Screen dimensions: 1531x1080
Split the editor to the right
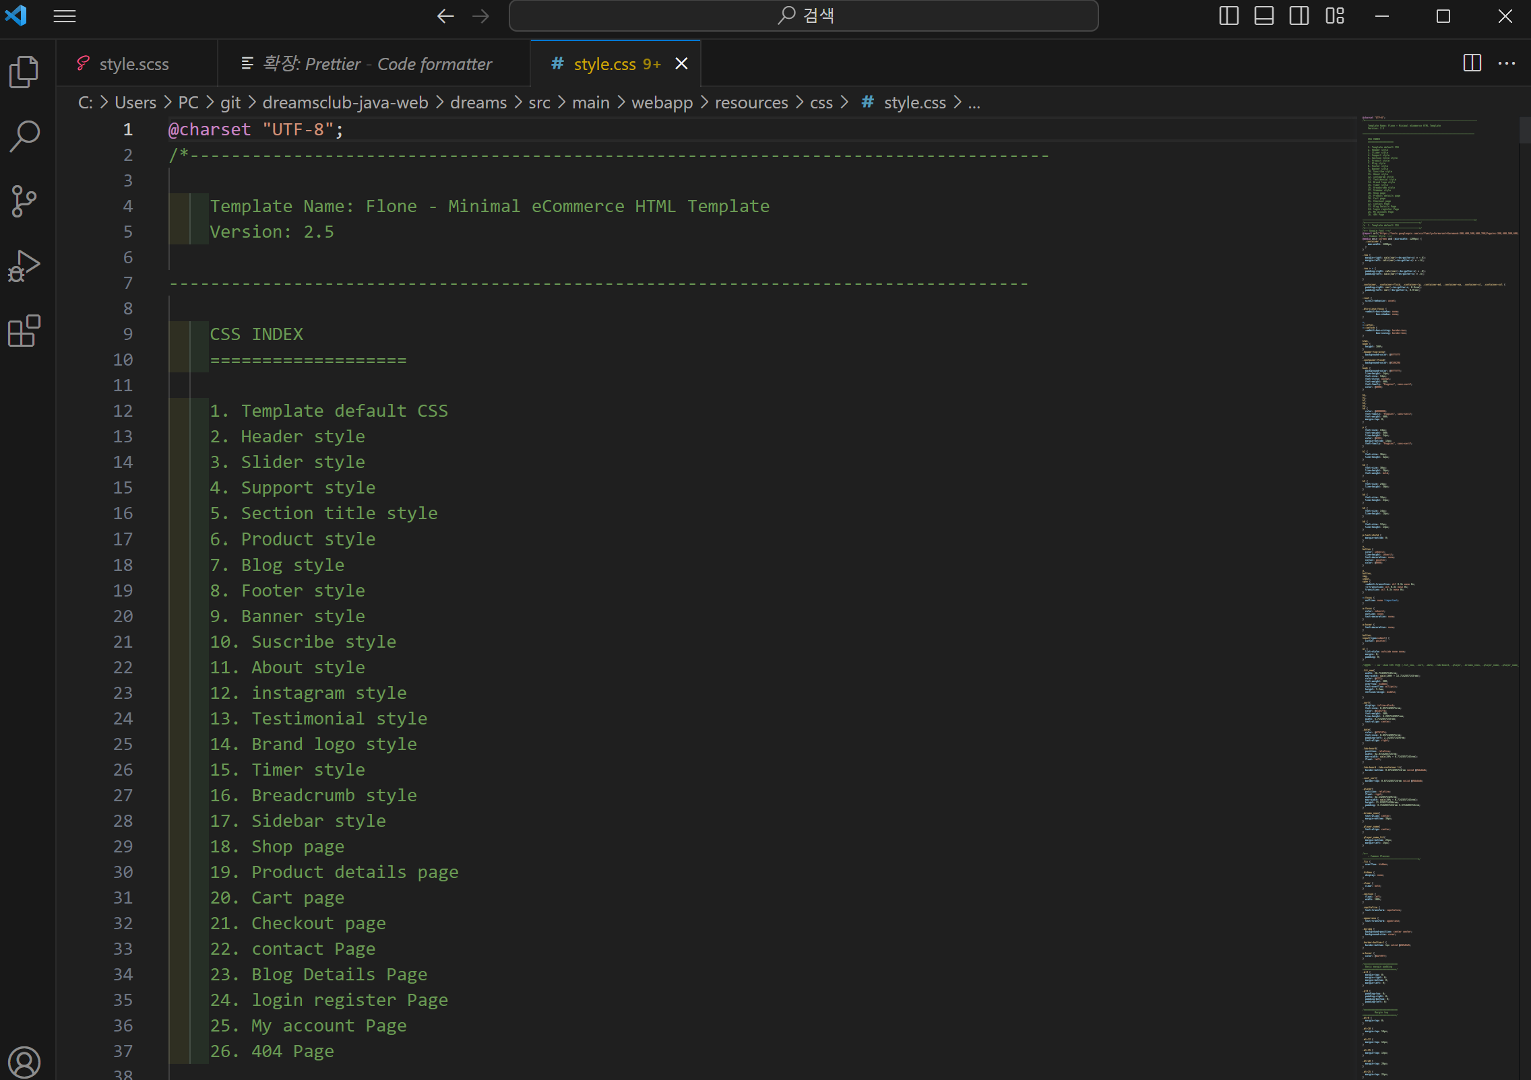coord(1472,63)
